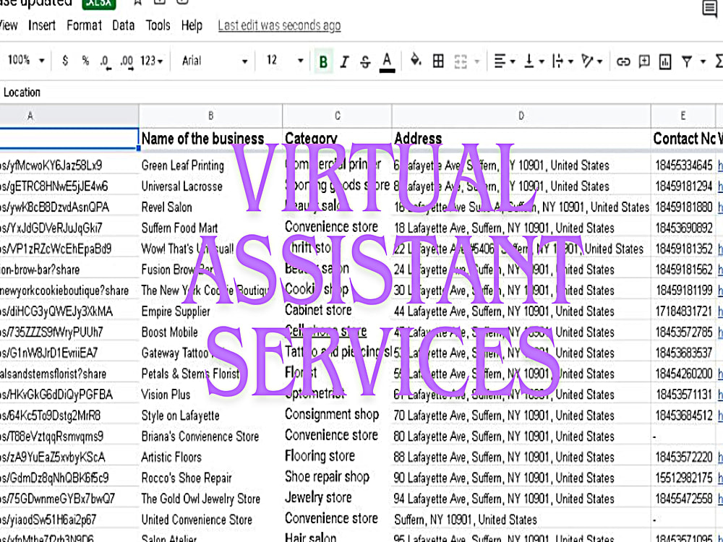Select the 'Suffern Food Mart' cell
The height and width of the screenshot is (542, 723).
(x=210, y=228)
